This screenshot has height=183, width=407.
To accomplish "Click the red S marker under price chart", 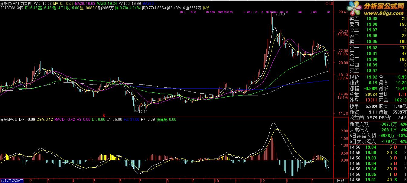I will click(104, 115).
